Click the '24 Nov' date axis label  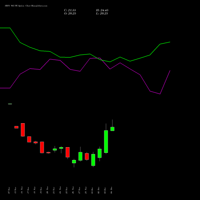pos(60,190)
